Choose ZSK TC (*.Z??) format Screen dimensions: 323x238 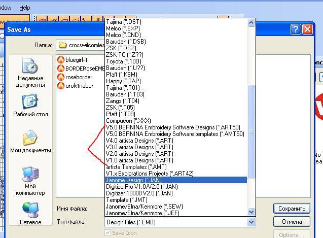pyautogui.click(x=176, y=55)
